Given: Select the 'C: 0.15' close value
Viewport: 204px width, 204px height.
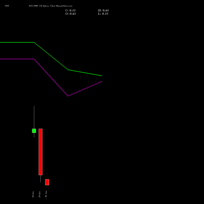Looking at the screenshot, I should (x=71, y=11).
